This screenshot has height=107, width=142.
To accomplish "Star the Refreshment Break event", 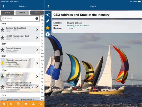I will (3, 77).
